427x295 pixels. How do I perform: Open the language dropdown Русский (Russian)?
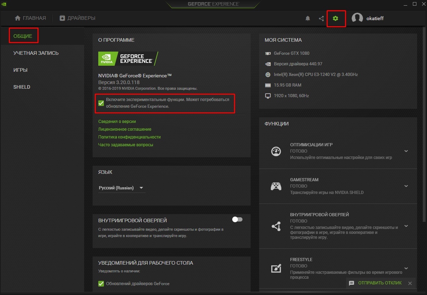(122, 188)
